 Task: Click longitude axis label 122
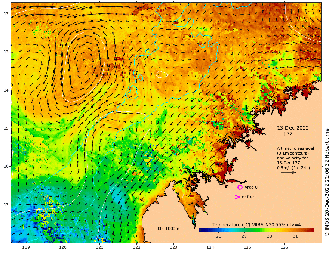[x=136, y=247]
